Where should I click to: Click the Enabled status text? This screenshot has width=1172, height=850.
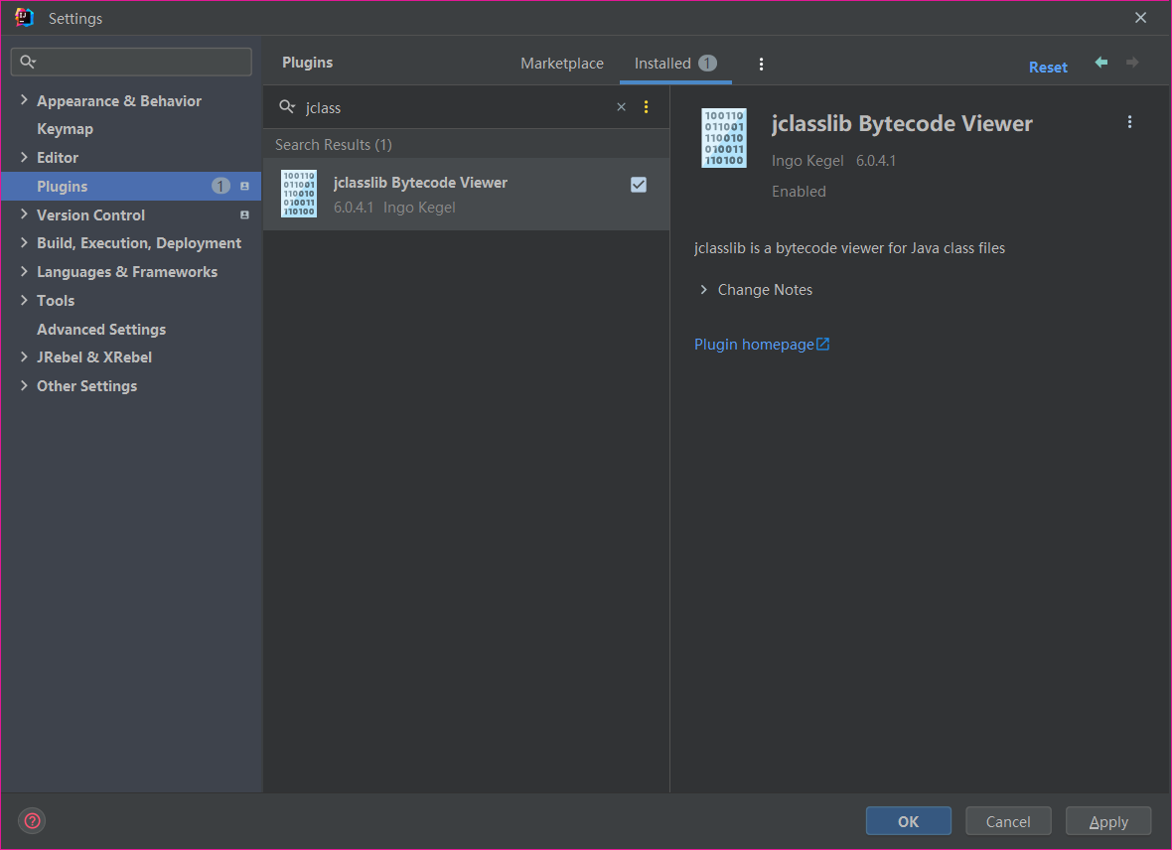[799, 192]
